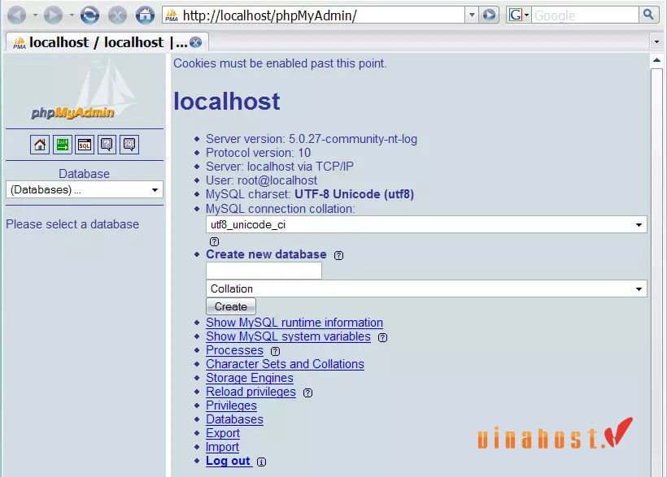Click the help icon below connection collation
Image resolution: width=667 pixels, height=477 pixels.
tap(215, 241)
